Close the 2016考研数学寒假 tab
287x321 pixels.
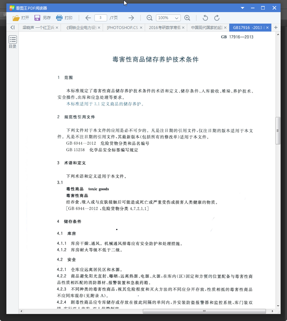click(x=183, y=27)
